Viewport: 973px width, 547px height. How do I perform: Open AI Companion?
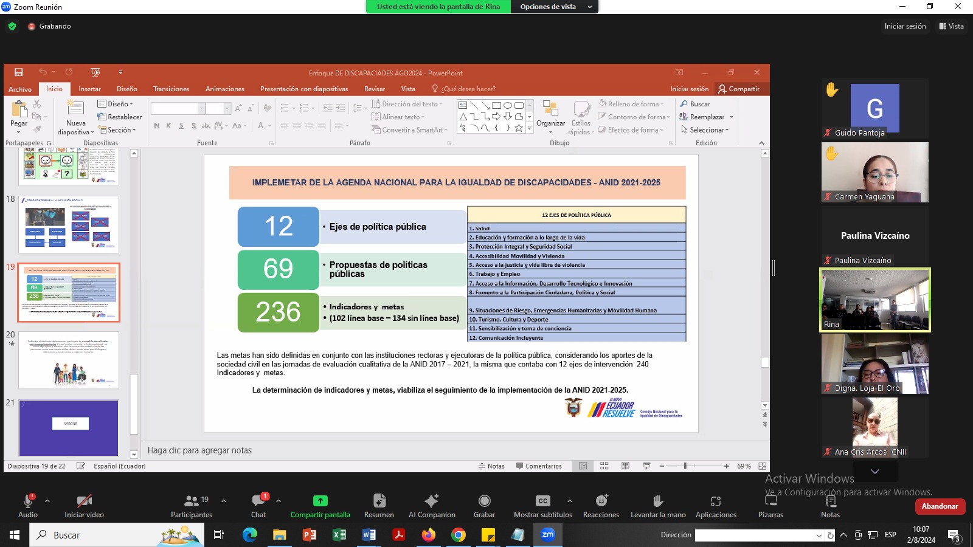pyautogui.click(x=432, y=505)
